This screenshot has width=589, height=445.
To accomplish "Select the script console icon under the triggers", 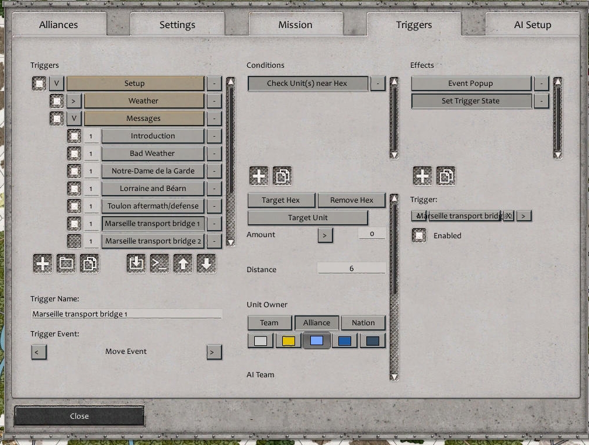I will pyautogui.click(x=160, y=263).
